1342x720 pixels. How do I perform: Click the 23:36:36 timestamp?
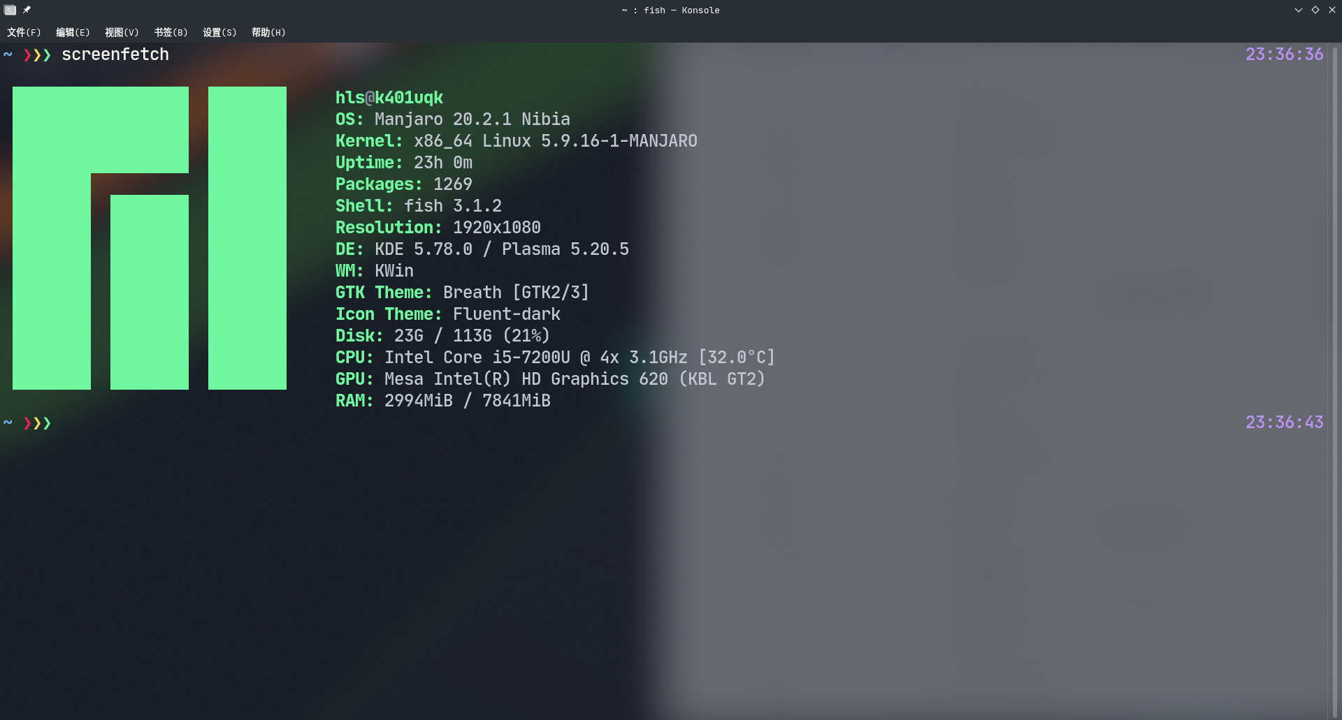pos(1285,54)
